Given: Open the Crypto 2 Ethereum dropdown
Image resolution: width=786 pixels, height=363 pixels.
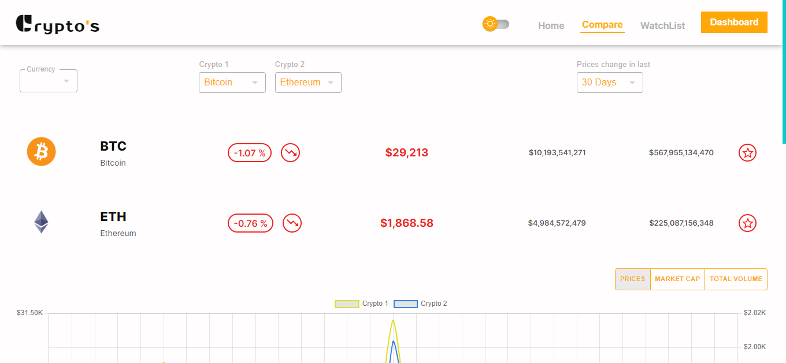Looking at the screenshot, I should pos(308,82).
